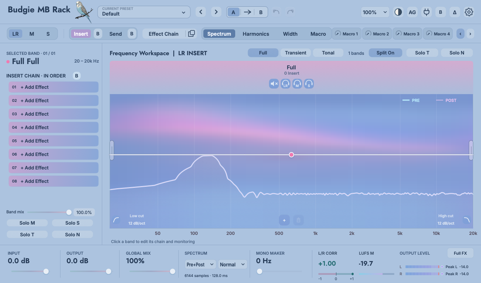Adjust the Band mix slider handle
This screenshot has width=481, height=283.
coord(69,212)
